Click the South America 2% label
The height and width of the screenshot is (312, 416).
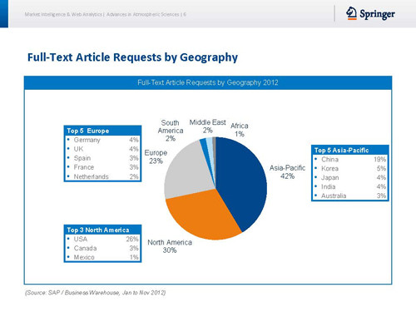[171, 131]
